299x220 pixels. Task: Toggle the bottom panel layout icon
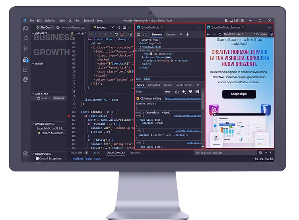pyautogui.click(x=231, y=20)
